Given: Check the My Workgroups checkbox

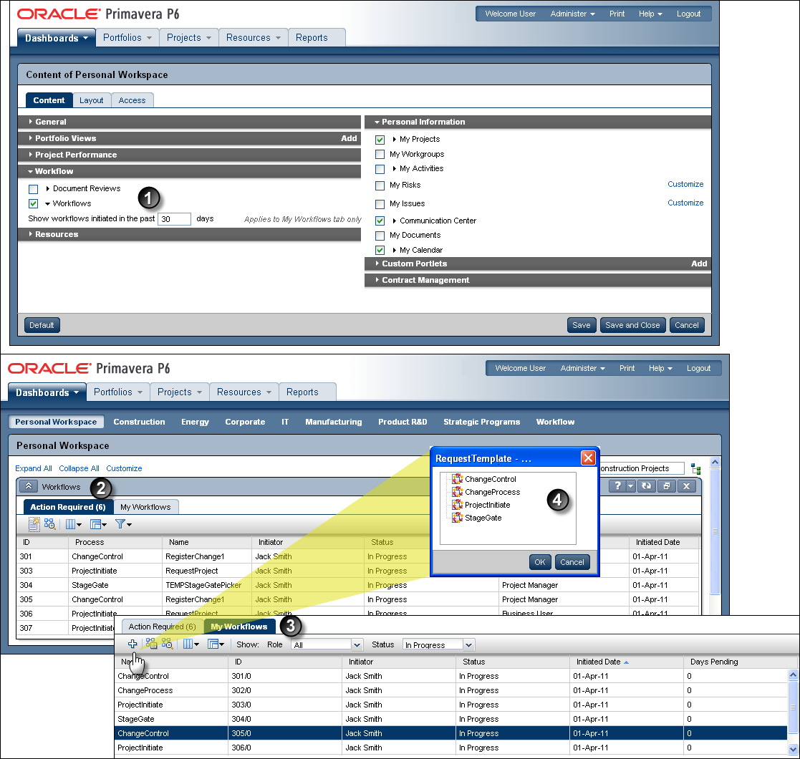Looking at the screenshot, I should pyautogui.click(x=380, y=154).
